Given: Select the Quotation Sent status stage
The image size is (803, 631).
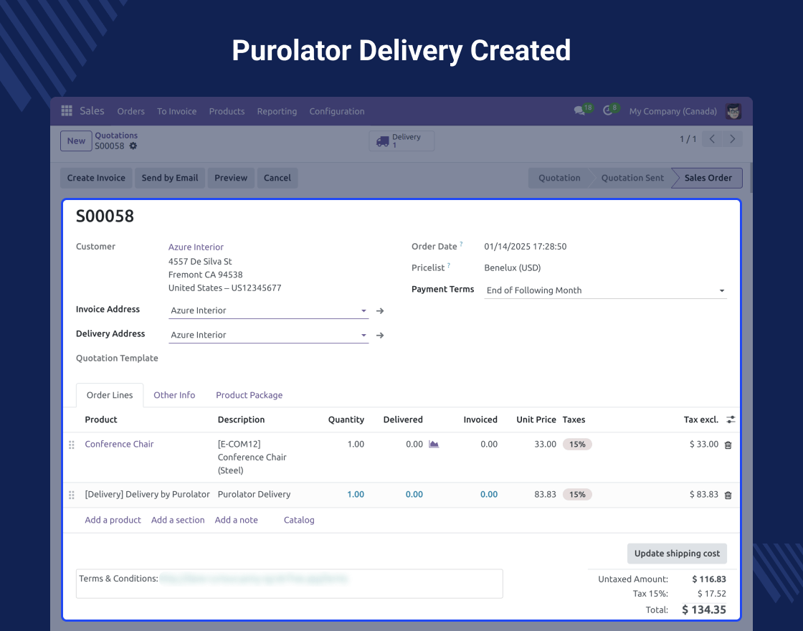Looking at the screenshot, I should 632,178.
